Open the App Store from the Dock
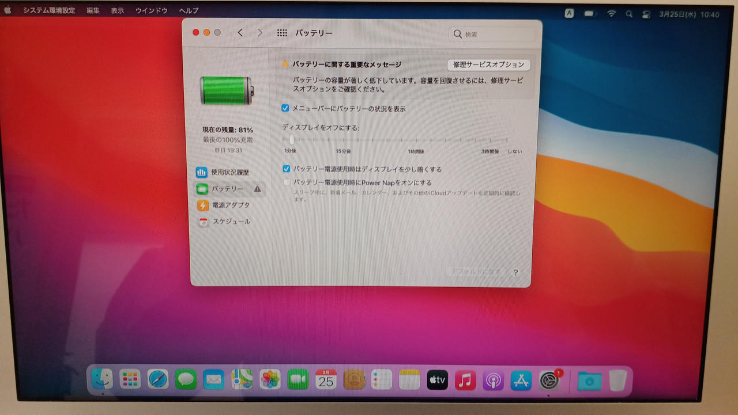The width and height of the screenshot is (738, 415). (x=521, y=380)
